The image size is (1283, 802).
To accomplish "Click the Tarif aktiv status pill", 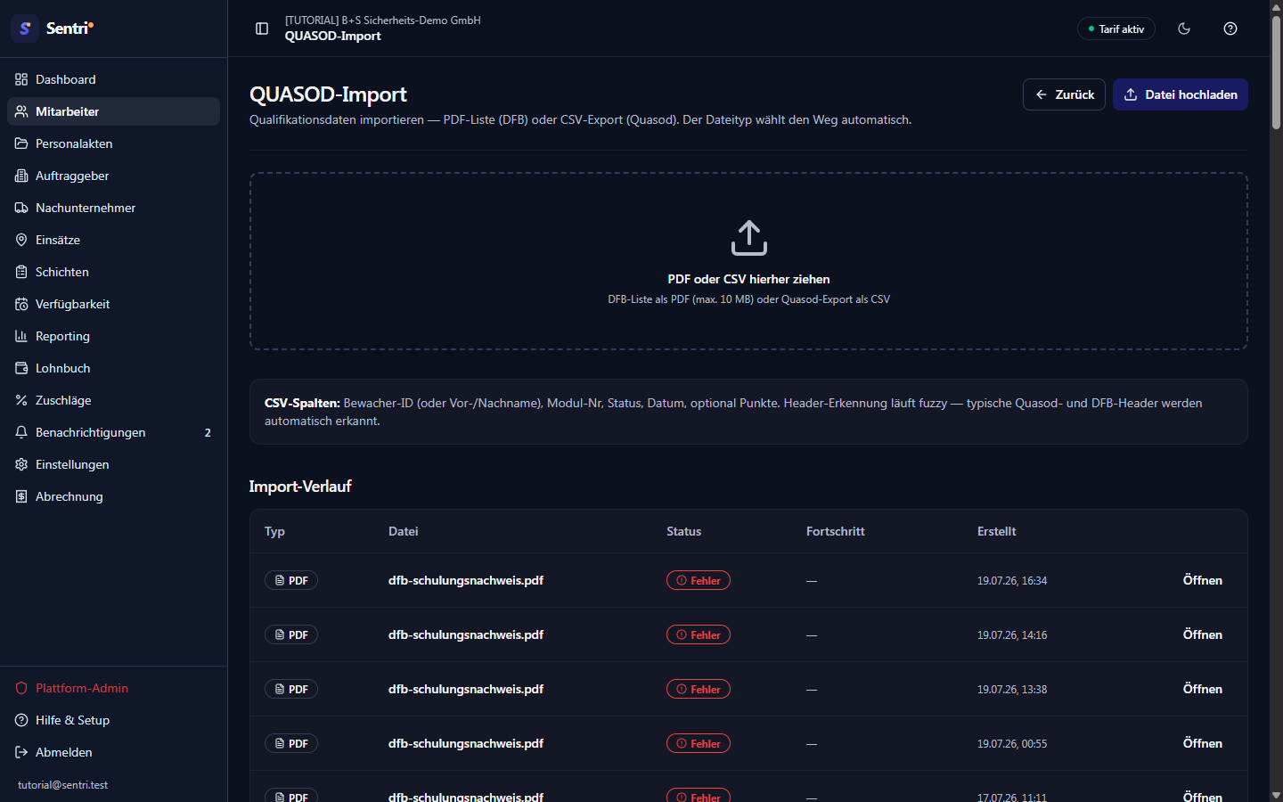I will tap(1116, 29).
